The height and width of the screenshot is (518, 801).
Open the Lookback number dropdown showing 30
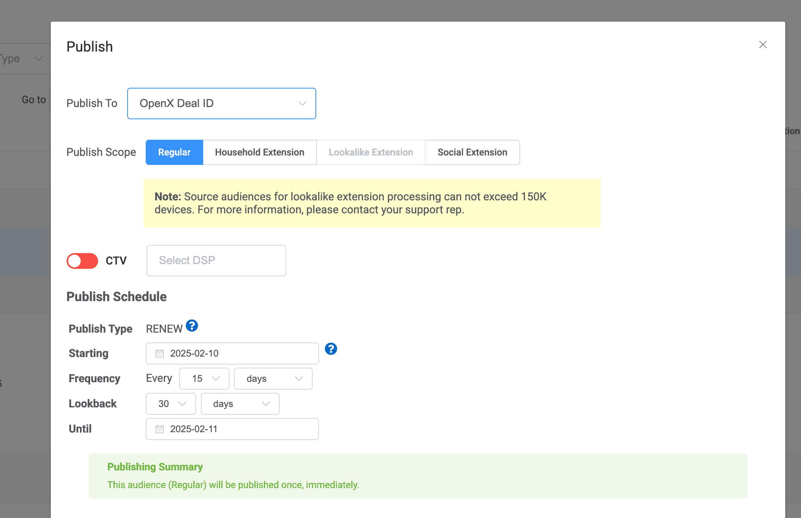tap(171, 404)
